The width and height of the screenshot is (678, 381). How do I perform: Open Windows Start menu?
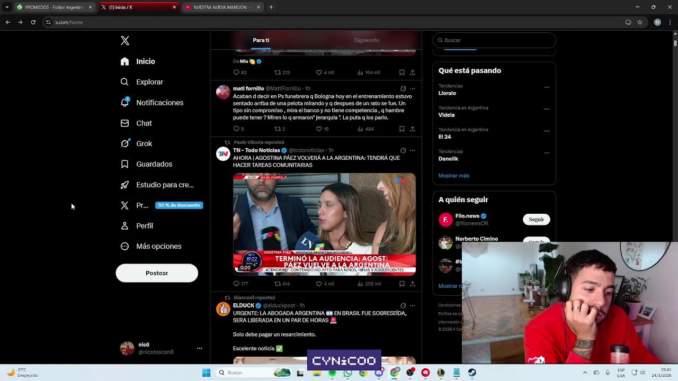click(206, 373)
